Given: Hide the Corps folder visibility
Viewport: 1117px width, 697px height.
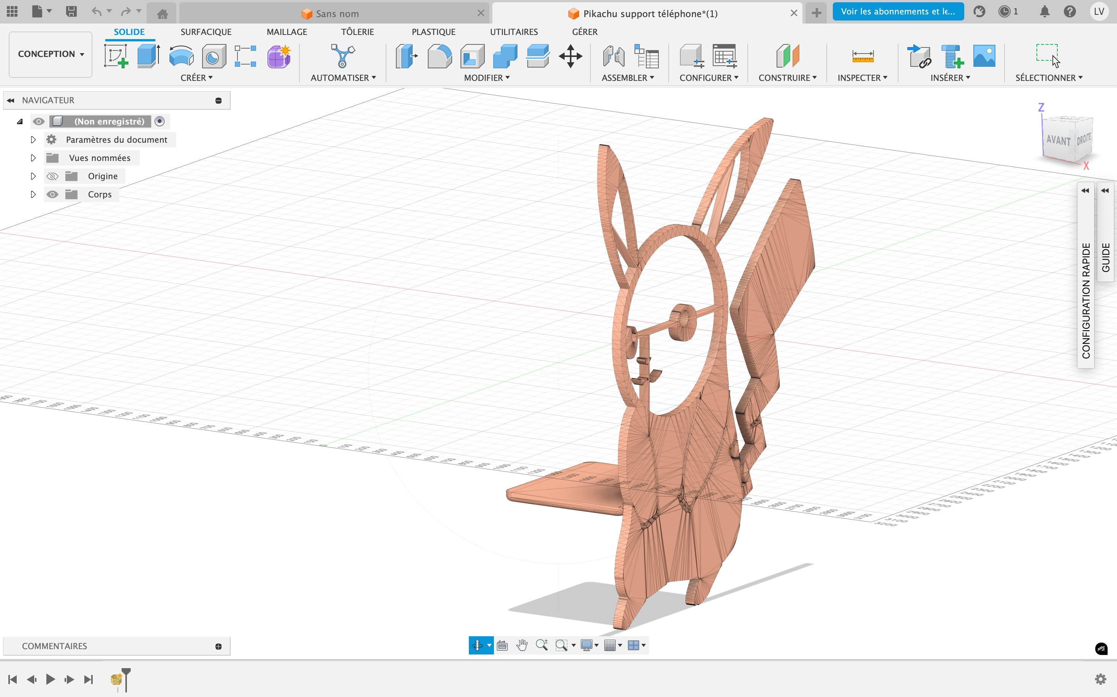Looking at the screenshot, I should [52, 194].
